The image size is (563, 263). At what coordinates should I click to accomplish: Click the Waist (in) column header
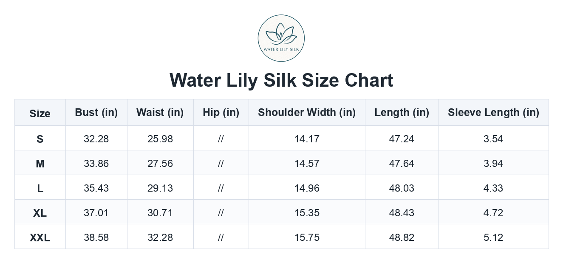tap(160, 113)
